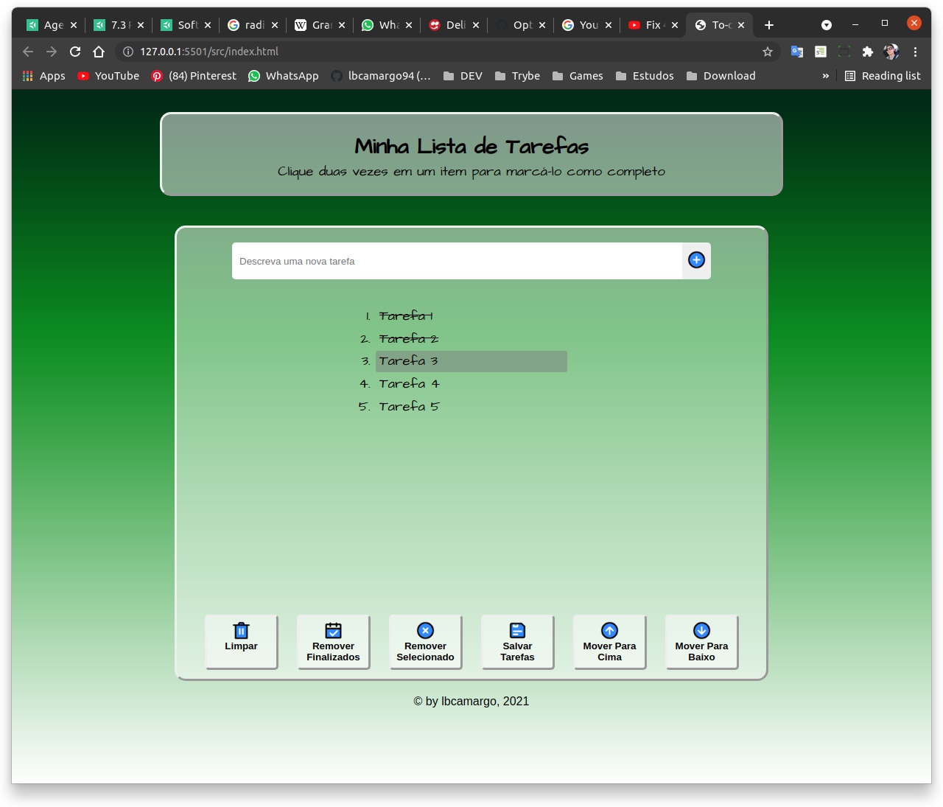This screenshot has width=943, height=807.
Task: Open the media controls dropdown in the toolbar
Action: click(827, 24)
